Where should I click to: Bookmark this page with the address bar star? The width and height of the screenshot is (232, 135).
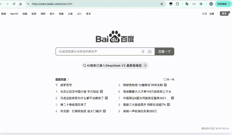(x=162, y=4)
